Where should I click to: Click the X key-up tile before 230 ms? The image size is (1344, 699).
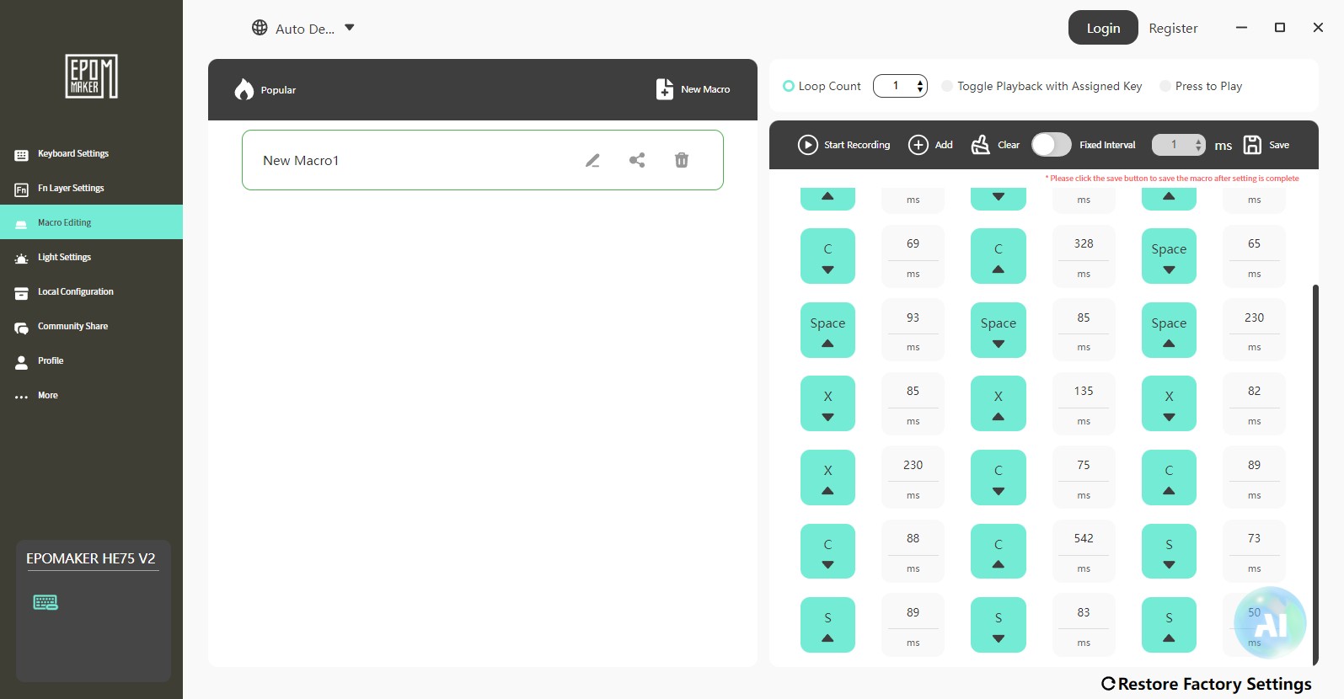(827, 478)
